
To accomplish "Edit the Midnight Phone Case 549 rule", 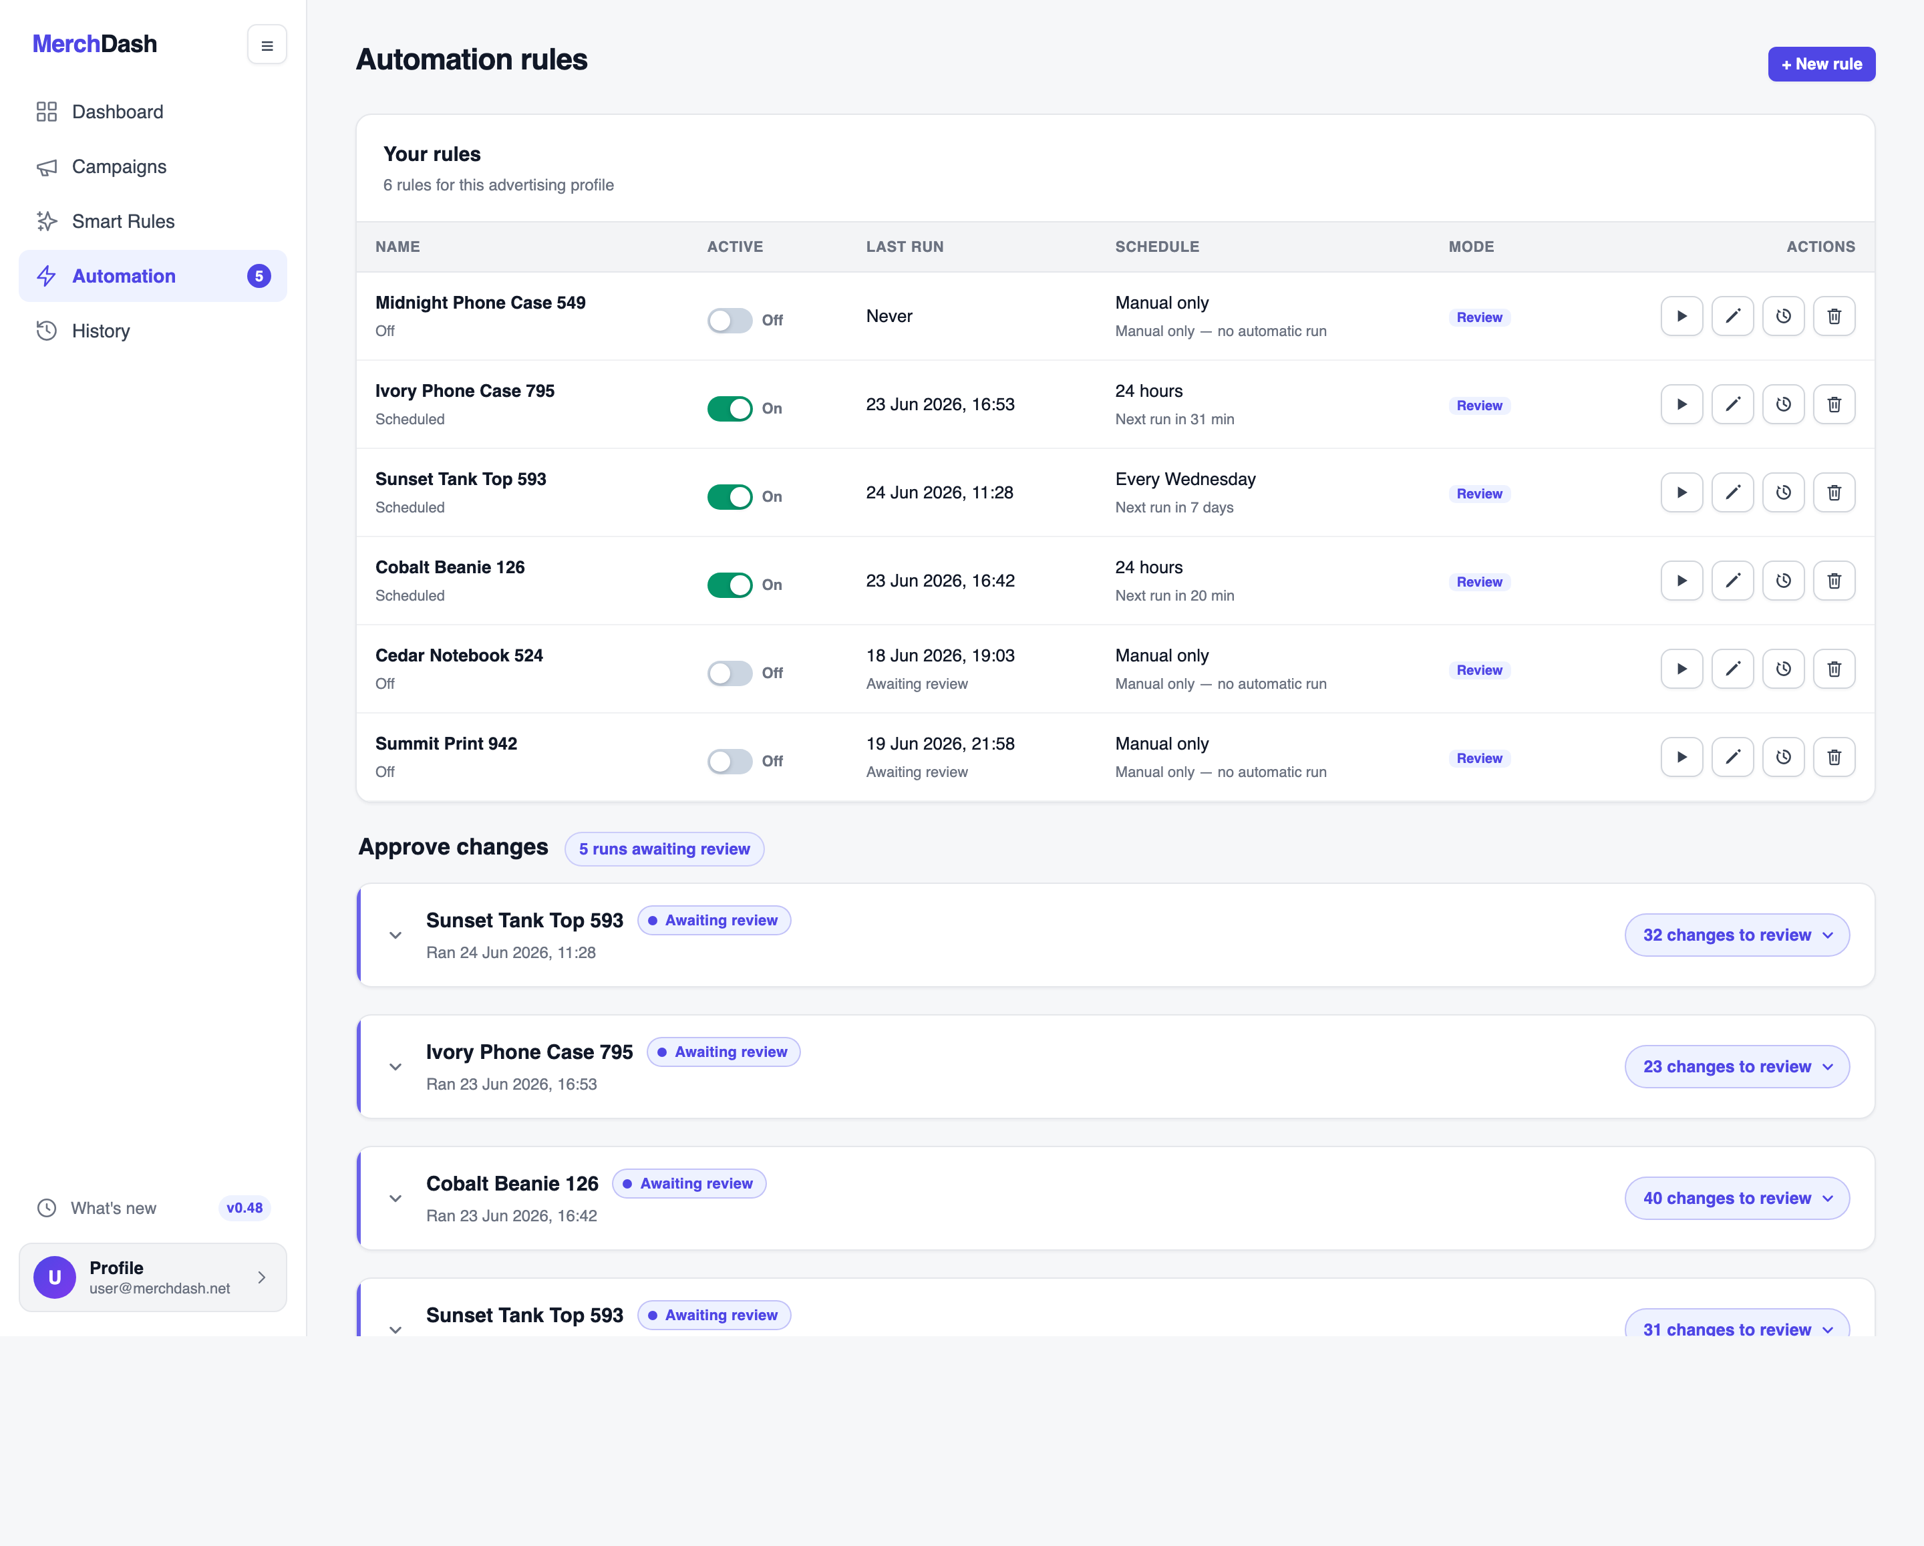I will tap(1732, 316).
